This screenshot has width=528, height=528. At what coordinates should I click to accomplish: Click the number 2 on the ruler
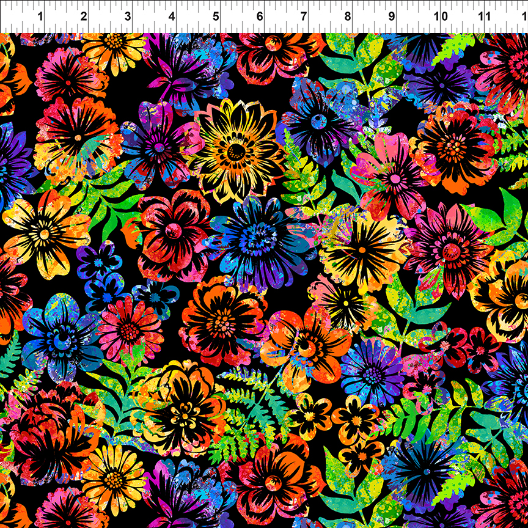[84, 17]
